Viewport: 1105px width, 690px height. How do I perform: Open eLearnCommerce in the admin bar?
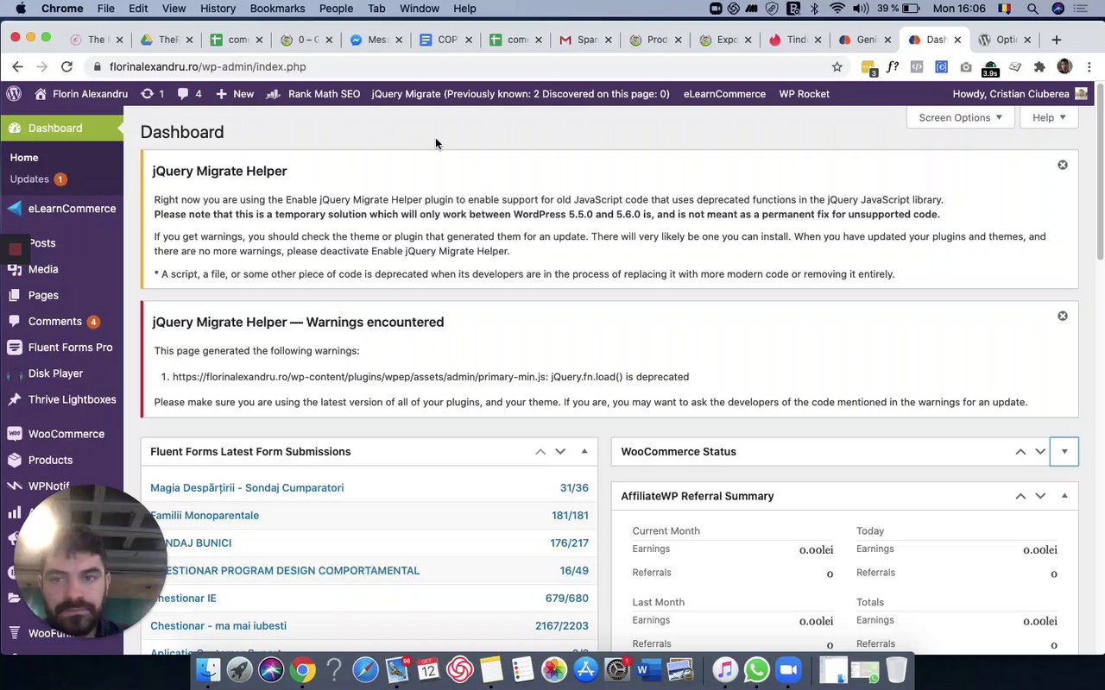coord(724,94)
